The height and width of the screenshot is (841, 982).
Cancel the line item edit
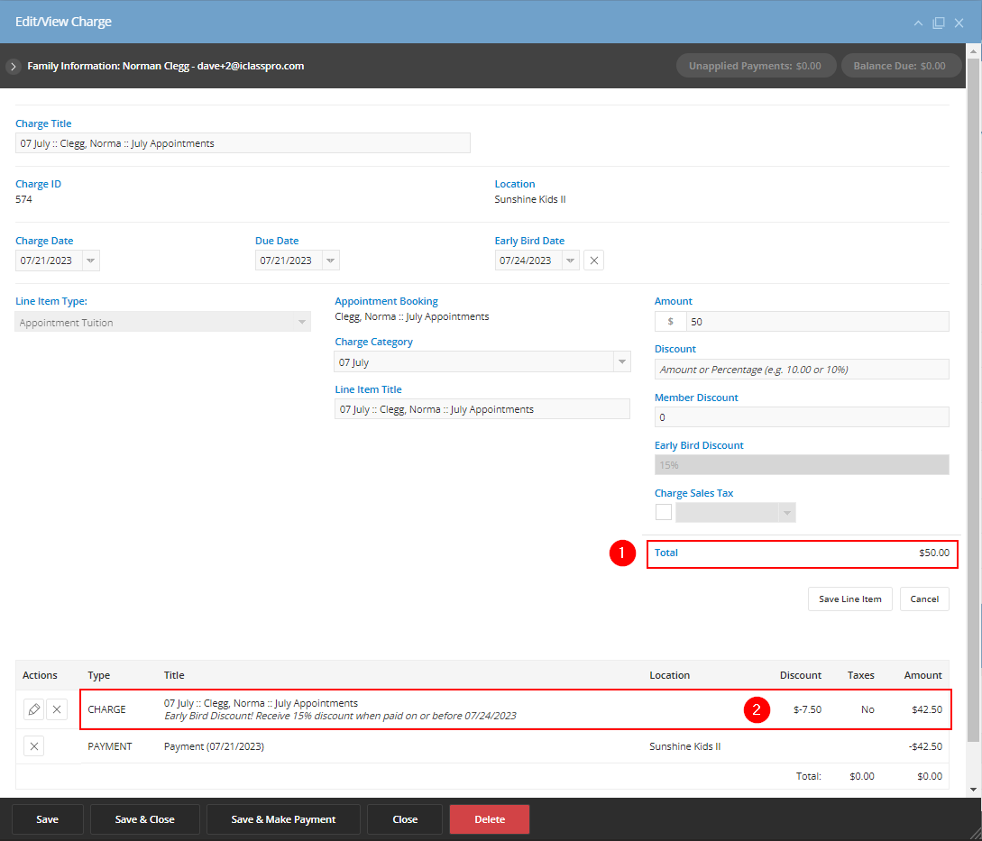[x=924, y=599]
